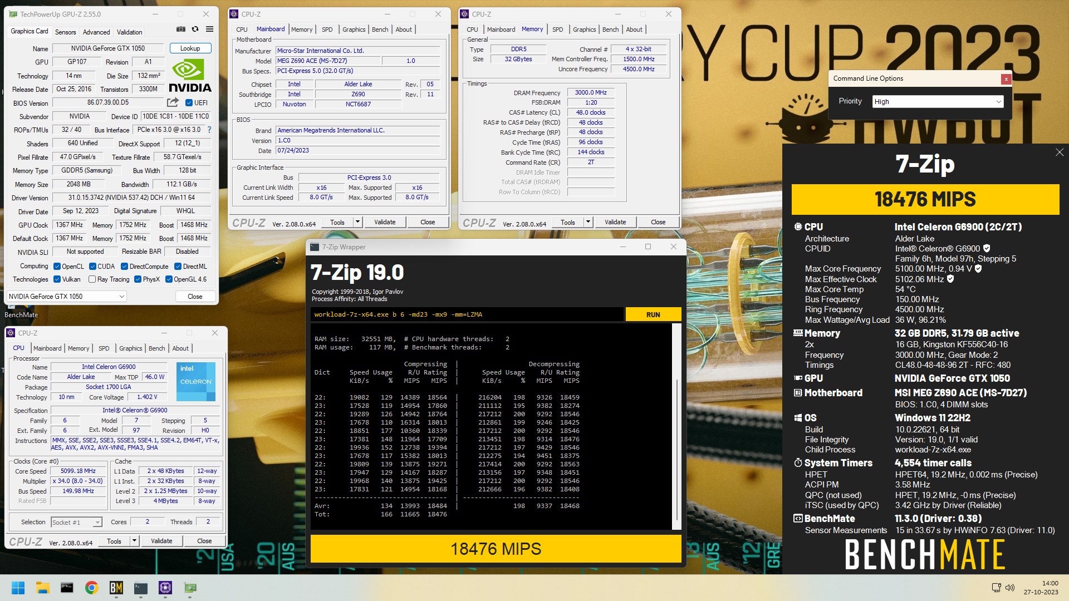Open Tools arrow in CPU-Z Memory window

click(x=588, y=222)
